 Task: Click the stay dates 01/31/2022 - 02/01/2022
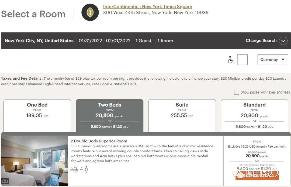pyautogui.click(x=105, y=41)
